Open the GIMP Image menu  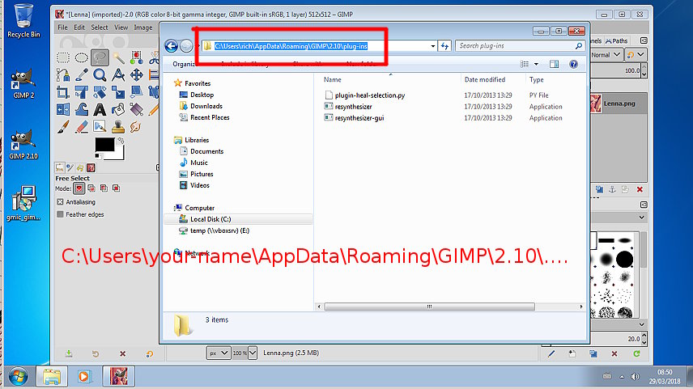pyautogui.click(x=143, y=27)
